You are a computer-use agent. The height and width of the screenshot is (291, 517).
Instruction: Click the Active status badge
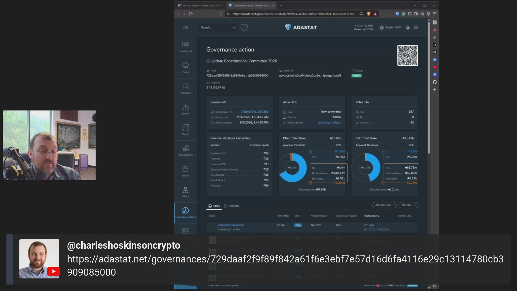pos(357,76)
